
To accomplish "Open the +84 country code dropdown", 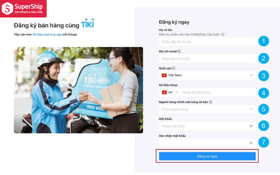I will 170,92.
